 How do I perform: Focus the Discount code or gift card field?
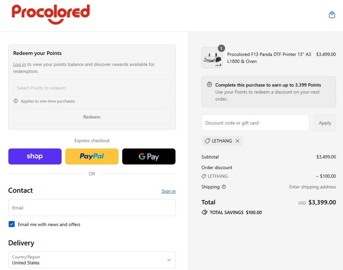(255, 123)
